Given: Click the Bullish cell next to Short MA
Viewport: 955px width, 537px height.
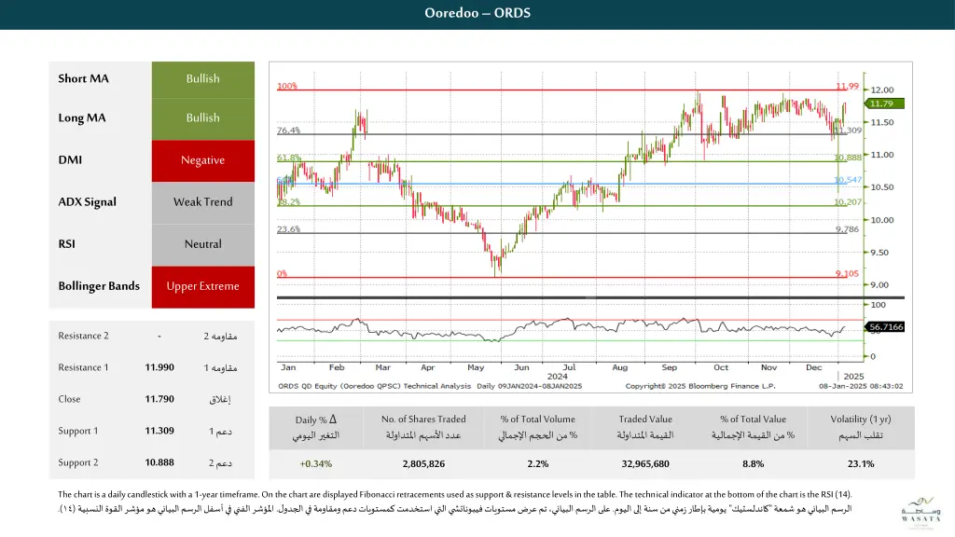Looking at the screenshot, I should point(202,79).
